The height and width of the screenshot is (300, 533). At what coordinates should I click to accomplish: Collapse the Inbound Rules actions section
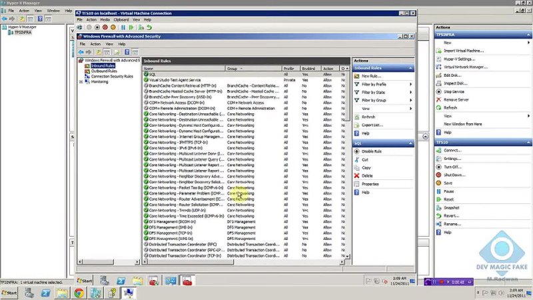tap(410, 68)
